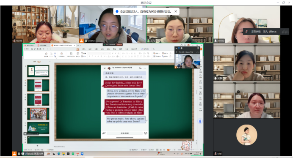Toggle bold formatting in WPS ribbon

click(x=89, y=56)
